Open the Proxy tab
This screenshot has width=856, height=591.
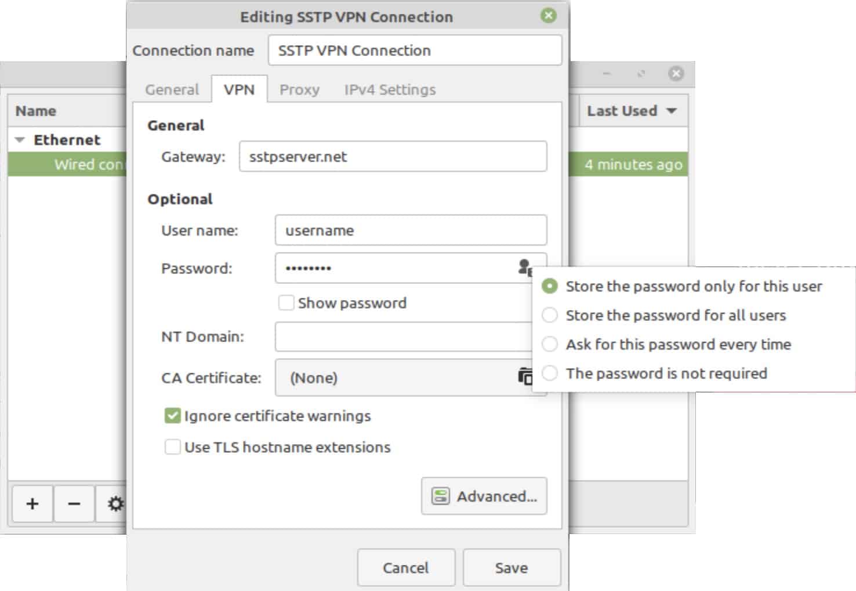click(x=299, y=89)
